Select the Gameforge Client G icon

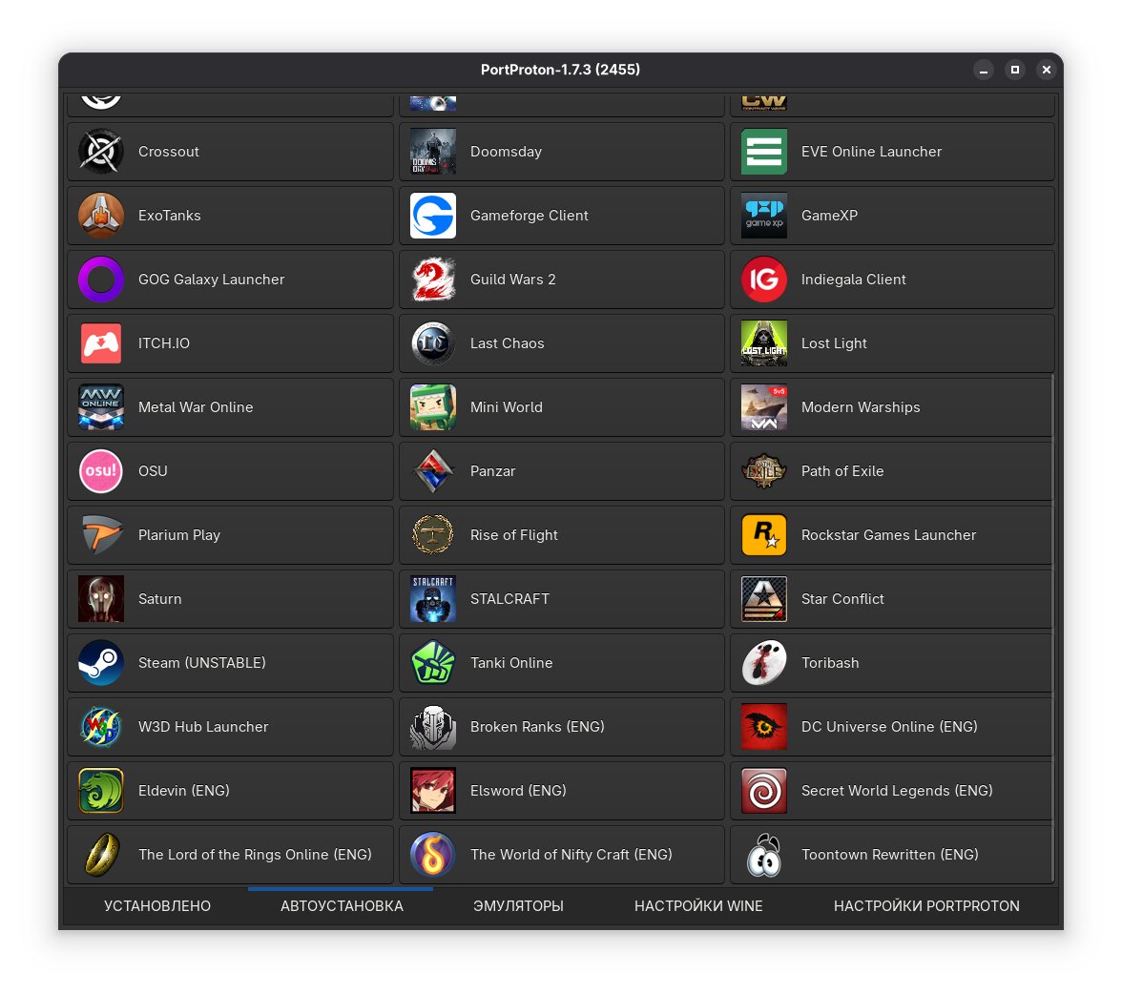pyautogui.click(x=433, y=216)
